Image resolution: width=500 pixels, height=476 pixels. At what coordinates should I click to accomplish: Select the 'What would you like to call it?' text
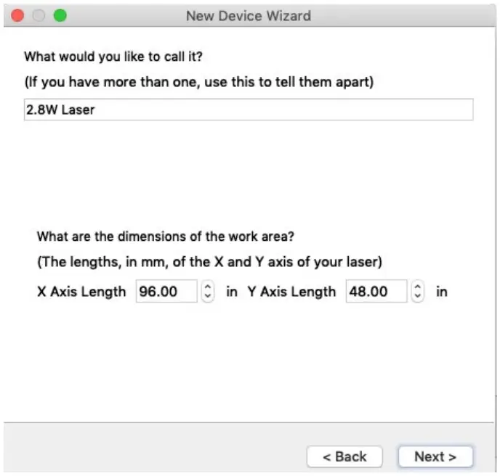pos(113,57)
